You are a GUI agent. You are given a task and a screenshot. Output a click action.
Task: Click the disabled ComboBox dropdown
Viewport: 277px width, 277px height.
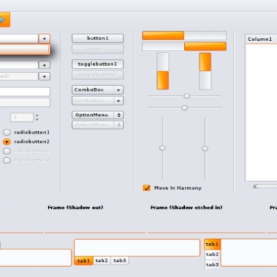point(98,100)
